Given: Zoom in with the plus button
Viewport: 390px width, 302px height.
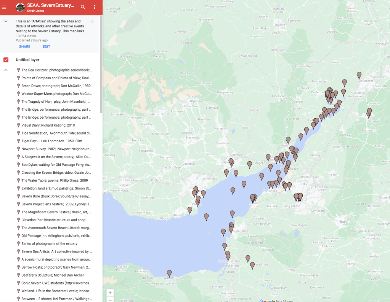Looking at the screenshot, I should 110,293.
